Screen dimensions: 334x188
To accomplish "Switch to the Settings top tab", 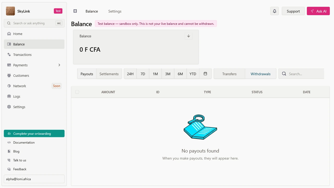I will point(115,11).
